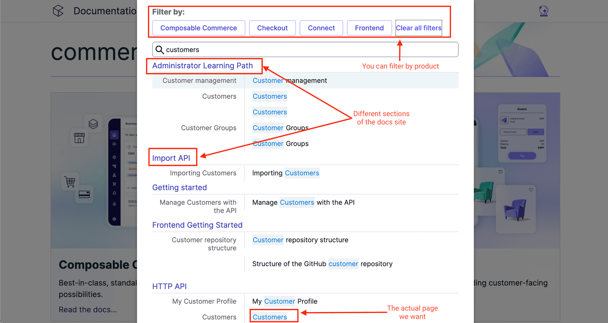Click Clear all filters
This screenshot has width=608, height=323.
click(419, 28)
